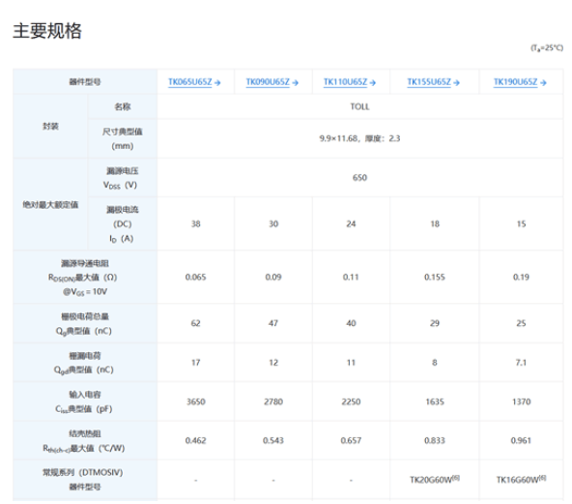Click the TOLL package name cell
Screen dimensions: 572x504
[x=359, y=106]
